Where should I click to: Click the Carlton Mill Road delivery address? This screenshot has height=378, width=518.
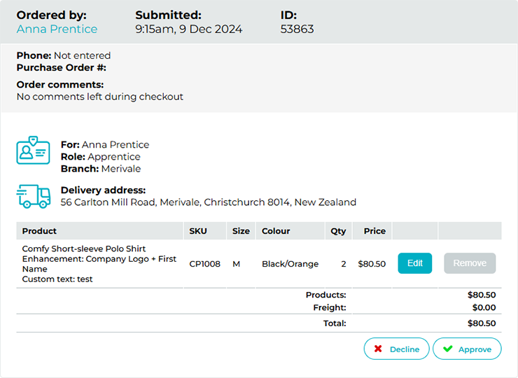click(x=208, y=202)
